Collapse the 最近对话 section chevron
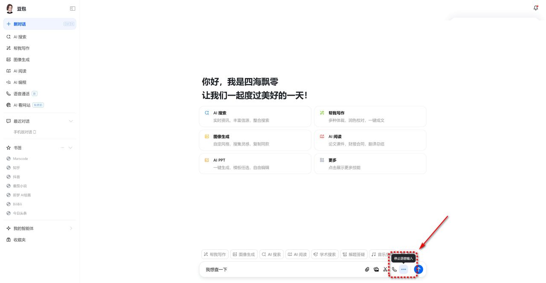The width and height of the screenshot is (546, 283). tap(71, 121)
